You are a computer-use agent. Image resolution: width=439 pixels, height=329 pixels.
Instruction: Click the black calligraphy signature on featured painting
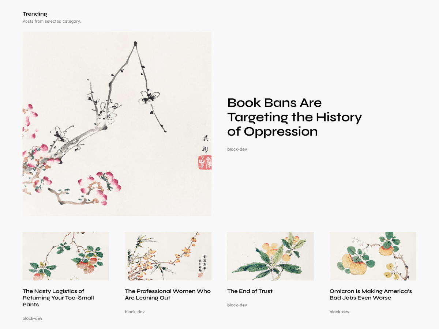[x=206, y=143]
